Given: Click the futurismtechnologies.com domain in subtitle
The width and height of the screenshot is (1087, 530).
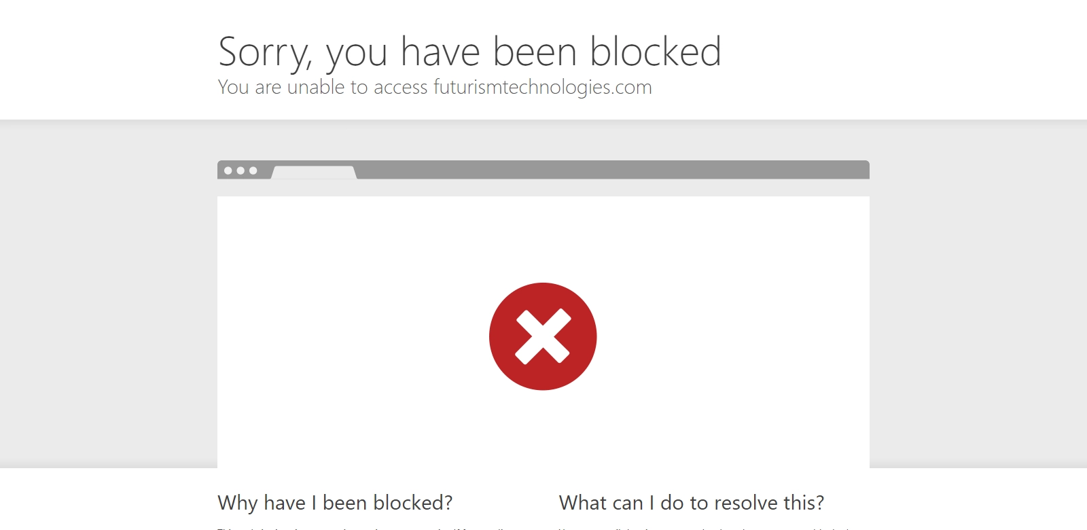Looking at the screenshot, I should pos(542,88).
